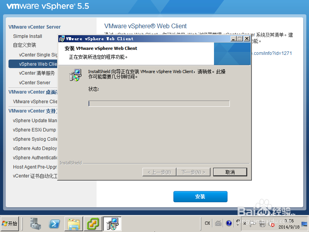Click the 取消 cancel button in the wizard
The image size is (309, 232).
[x=230, y=172]
